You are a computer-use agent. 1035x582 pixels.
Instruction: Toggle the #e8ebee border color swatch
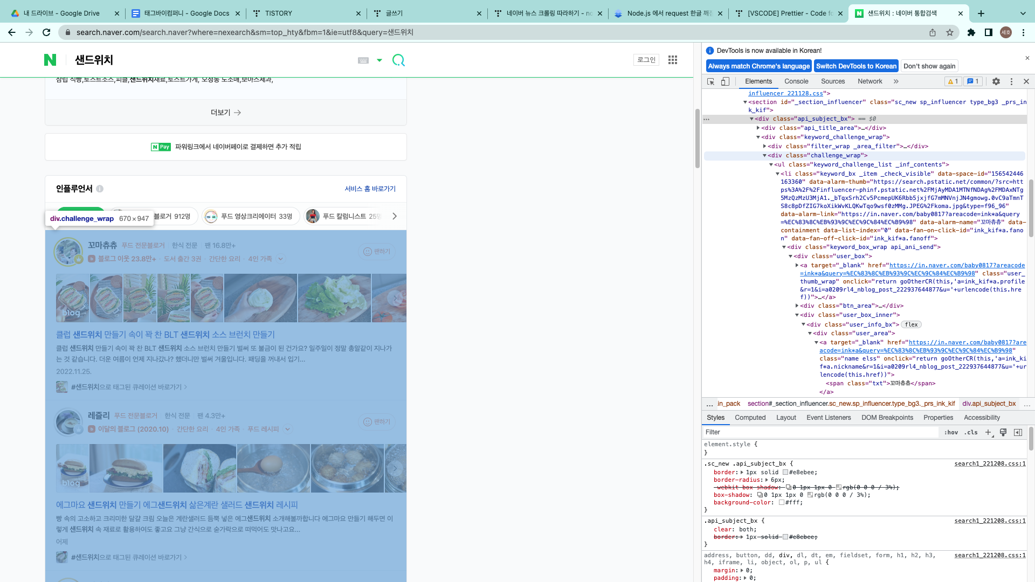point(785,472)
